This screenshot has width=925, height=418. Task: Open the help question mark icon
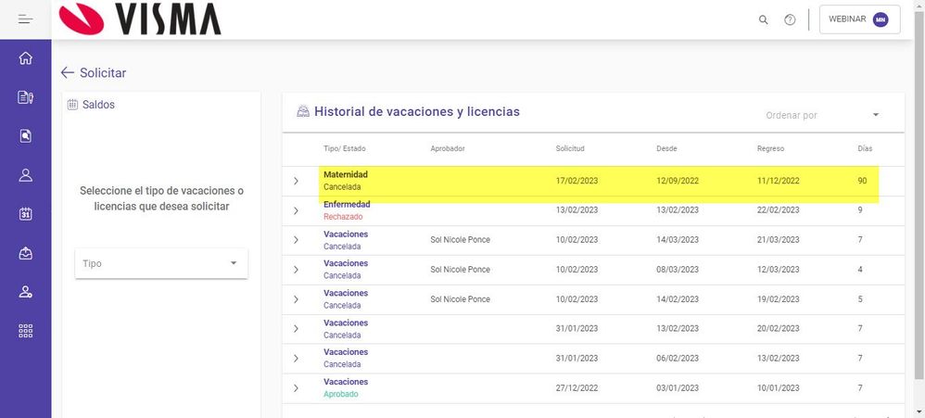[x=790, y=19]
